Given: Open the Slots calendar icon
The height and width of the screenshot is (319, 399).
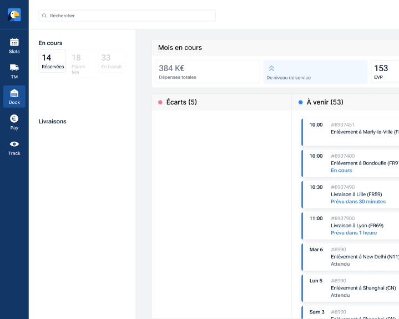Looking at the screenshot, I should tap(14, 42).
